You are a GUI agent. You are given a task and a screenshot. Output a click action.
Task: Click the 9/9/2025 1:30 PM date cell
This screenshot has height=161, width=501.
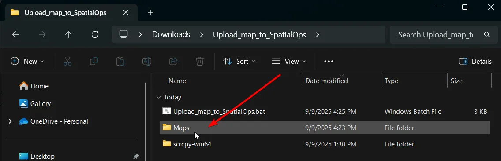[x=331, y=144]
